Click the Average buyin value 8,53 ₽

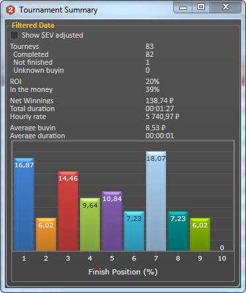[x=155, y=128]
